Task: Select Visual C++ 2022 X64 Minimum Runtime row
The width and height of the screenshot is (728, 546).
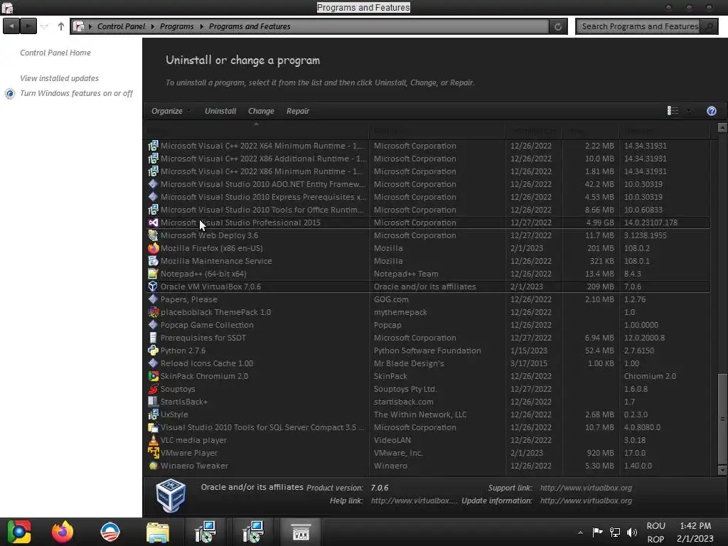Action: point(428,145)
